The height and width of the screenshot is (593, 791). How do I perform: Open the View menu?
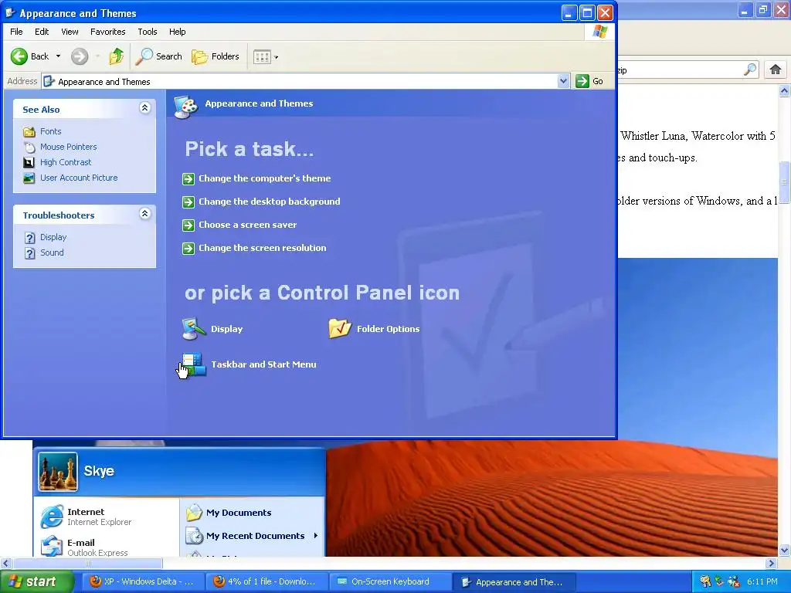click(70, 32)
